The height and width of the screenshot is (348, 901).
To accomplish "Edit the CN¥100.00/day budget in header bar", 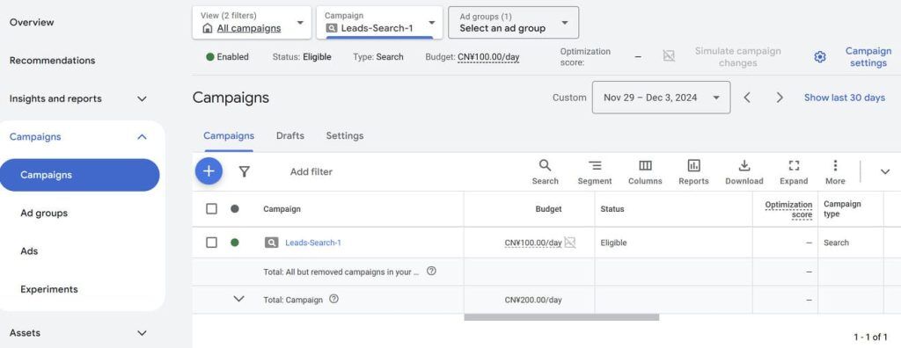I will coord(488,57).
